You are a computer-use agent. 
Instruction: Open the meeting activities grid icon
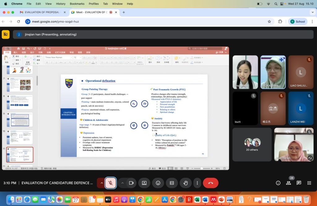(x=309, y=183)
